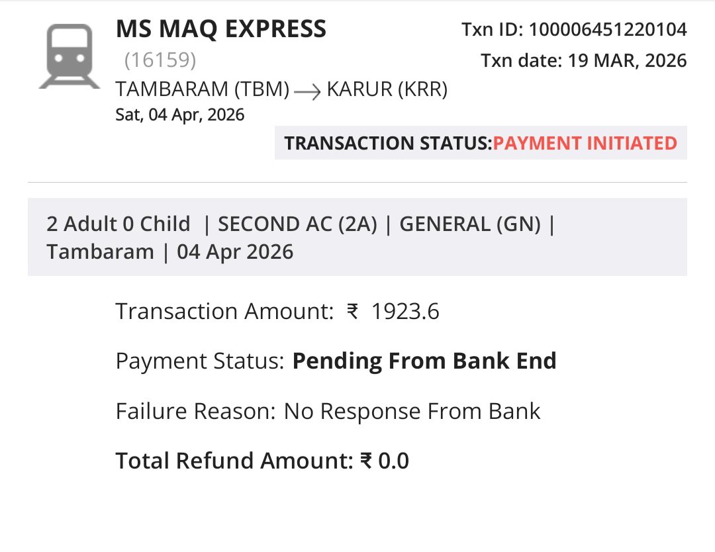
Task: Click the Total Refund Amount line
Action: click(x=262, y=461)
